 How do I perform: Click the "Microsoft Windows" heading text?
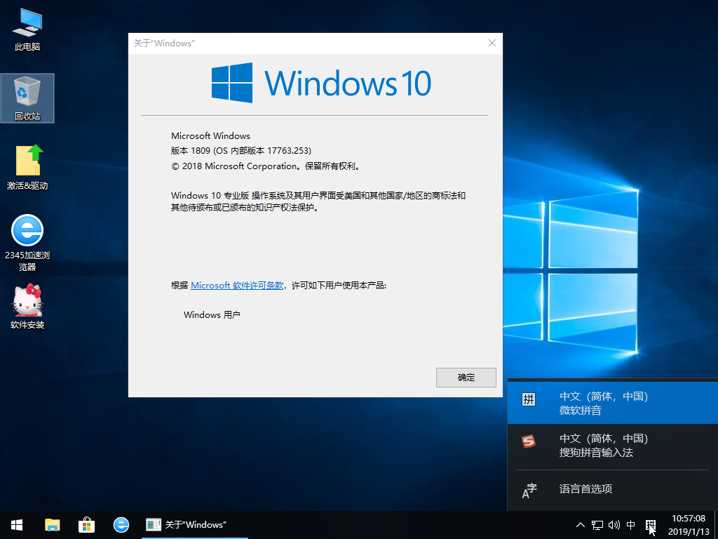coord(210,136)
